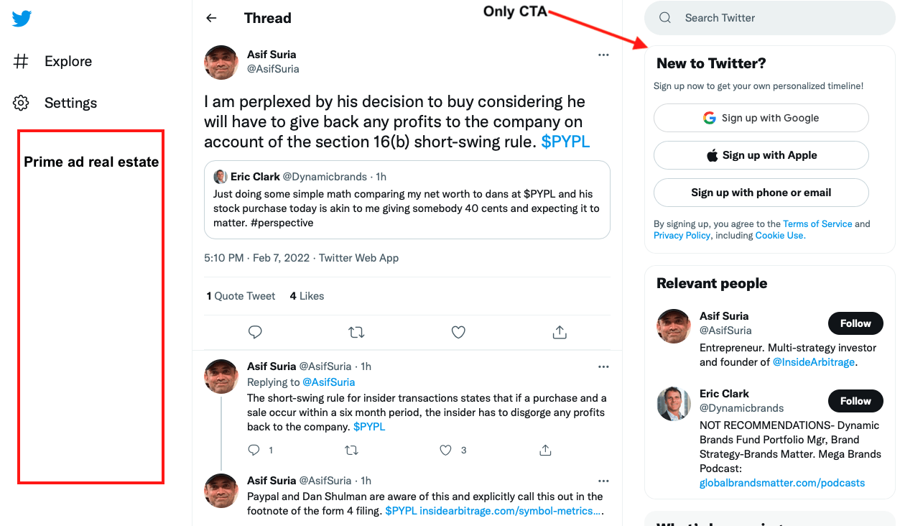Open options on the first reply
This screenshot has height=526, width=900.
point(603,366)
